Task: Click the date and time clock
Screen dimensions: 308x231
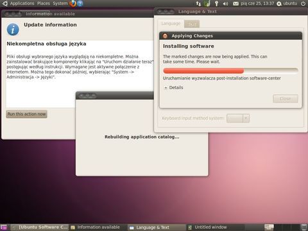Action: pyautogui.click(x=257, y=3)
